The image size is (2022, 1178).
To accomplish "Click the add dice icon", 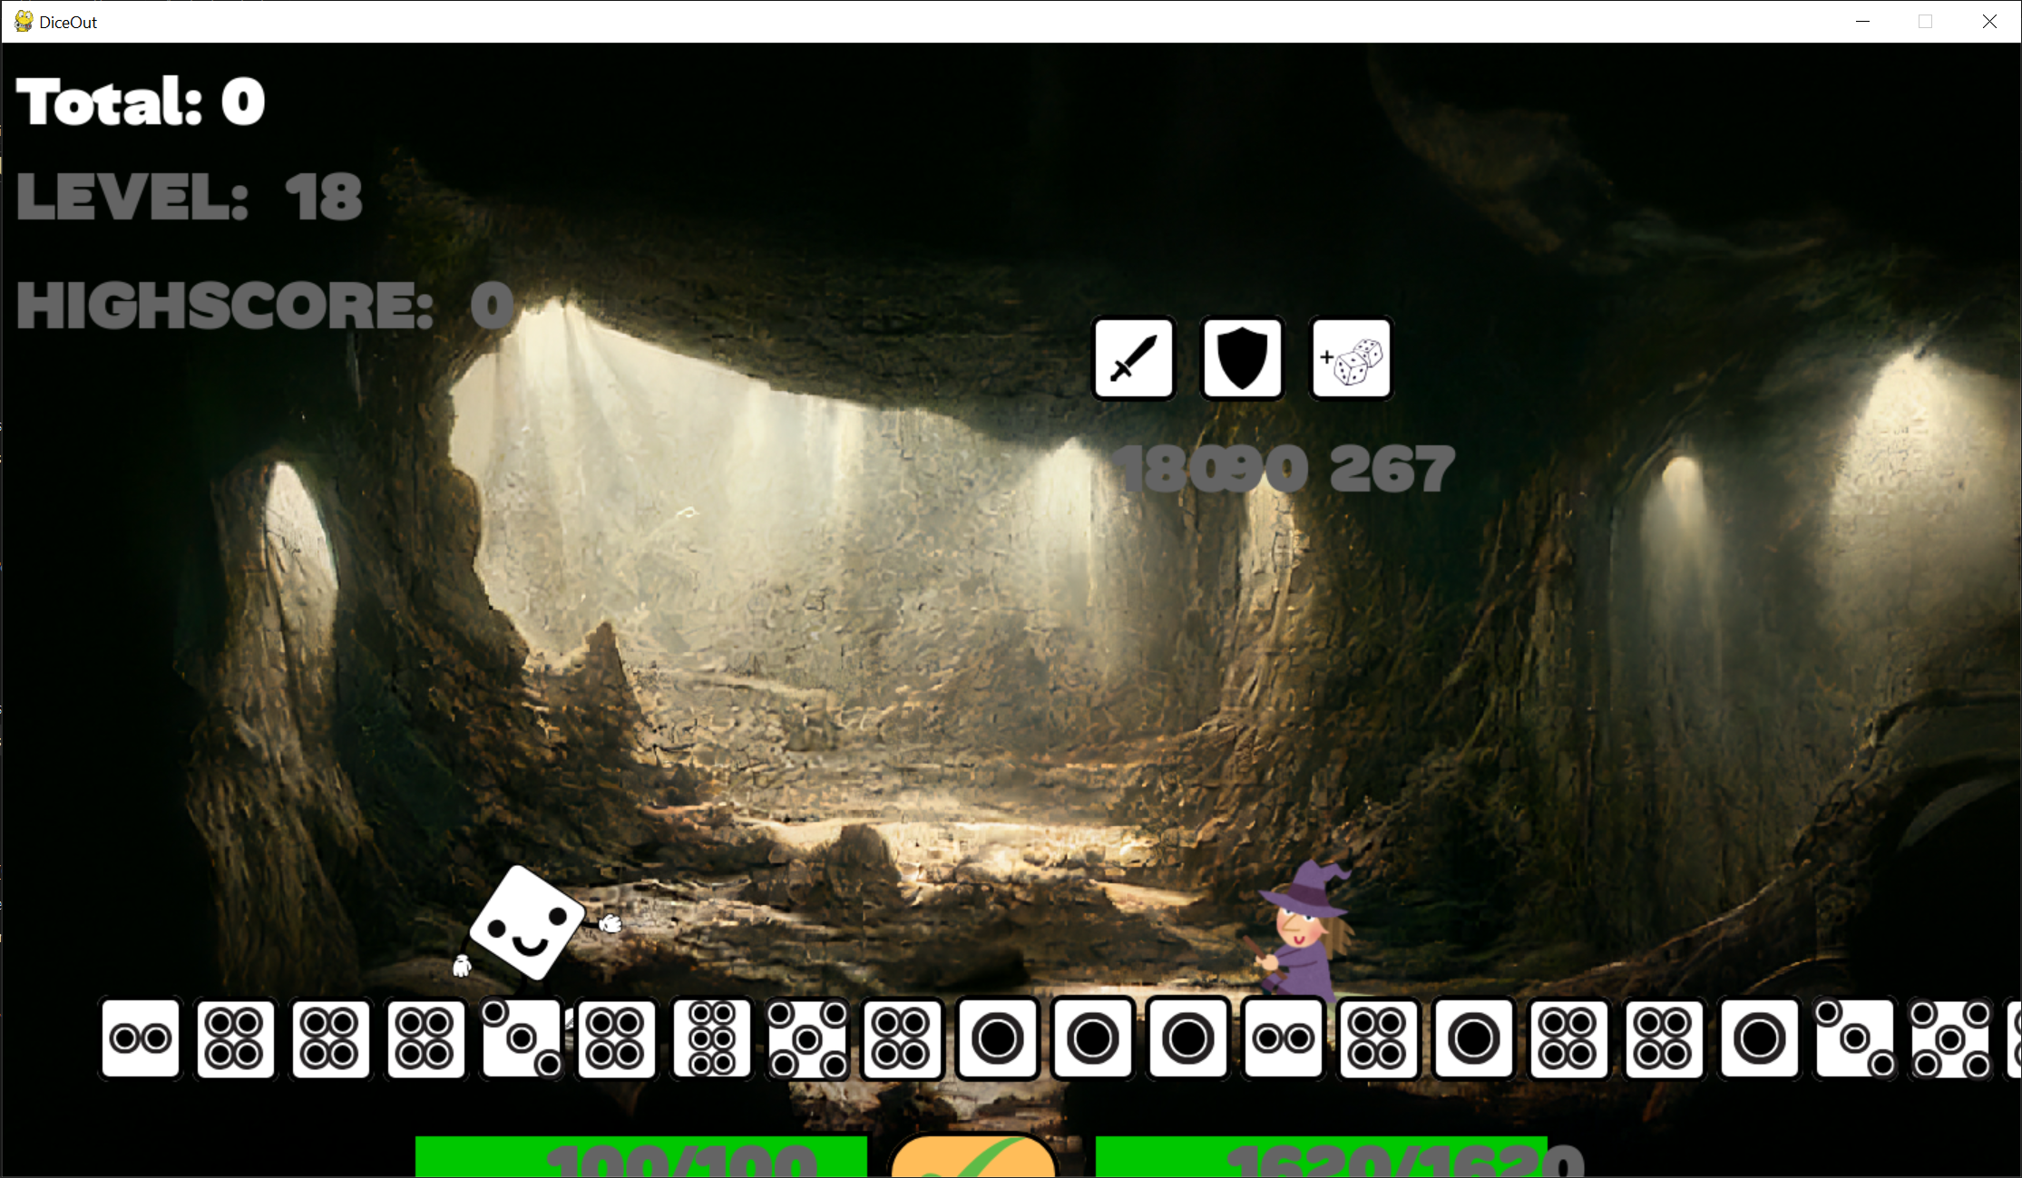I will [1351, 358].
